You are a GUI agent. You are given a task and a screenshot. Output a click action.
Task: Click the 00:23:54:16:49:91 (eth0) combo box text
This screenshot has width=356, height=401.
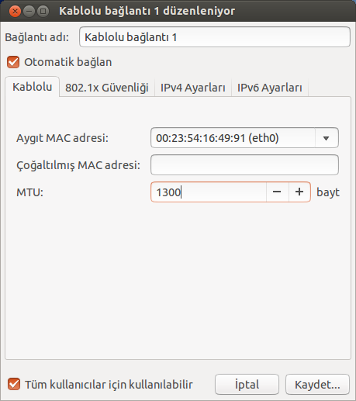217,138
